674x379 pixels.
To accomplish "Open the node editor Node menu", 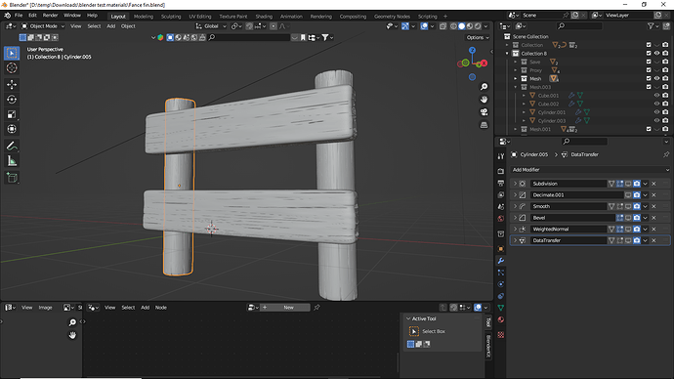I will tap(161, 308).
